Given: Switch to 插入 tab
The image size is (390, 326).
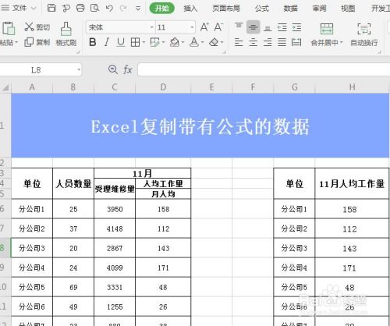Looking at the screenshot, I should point(190,9).
